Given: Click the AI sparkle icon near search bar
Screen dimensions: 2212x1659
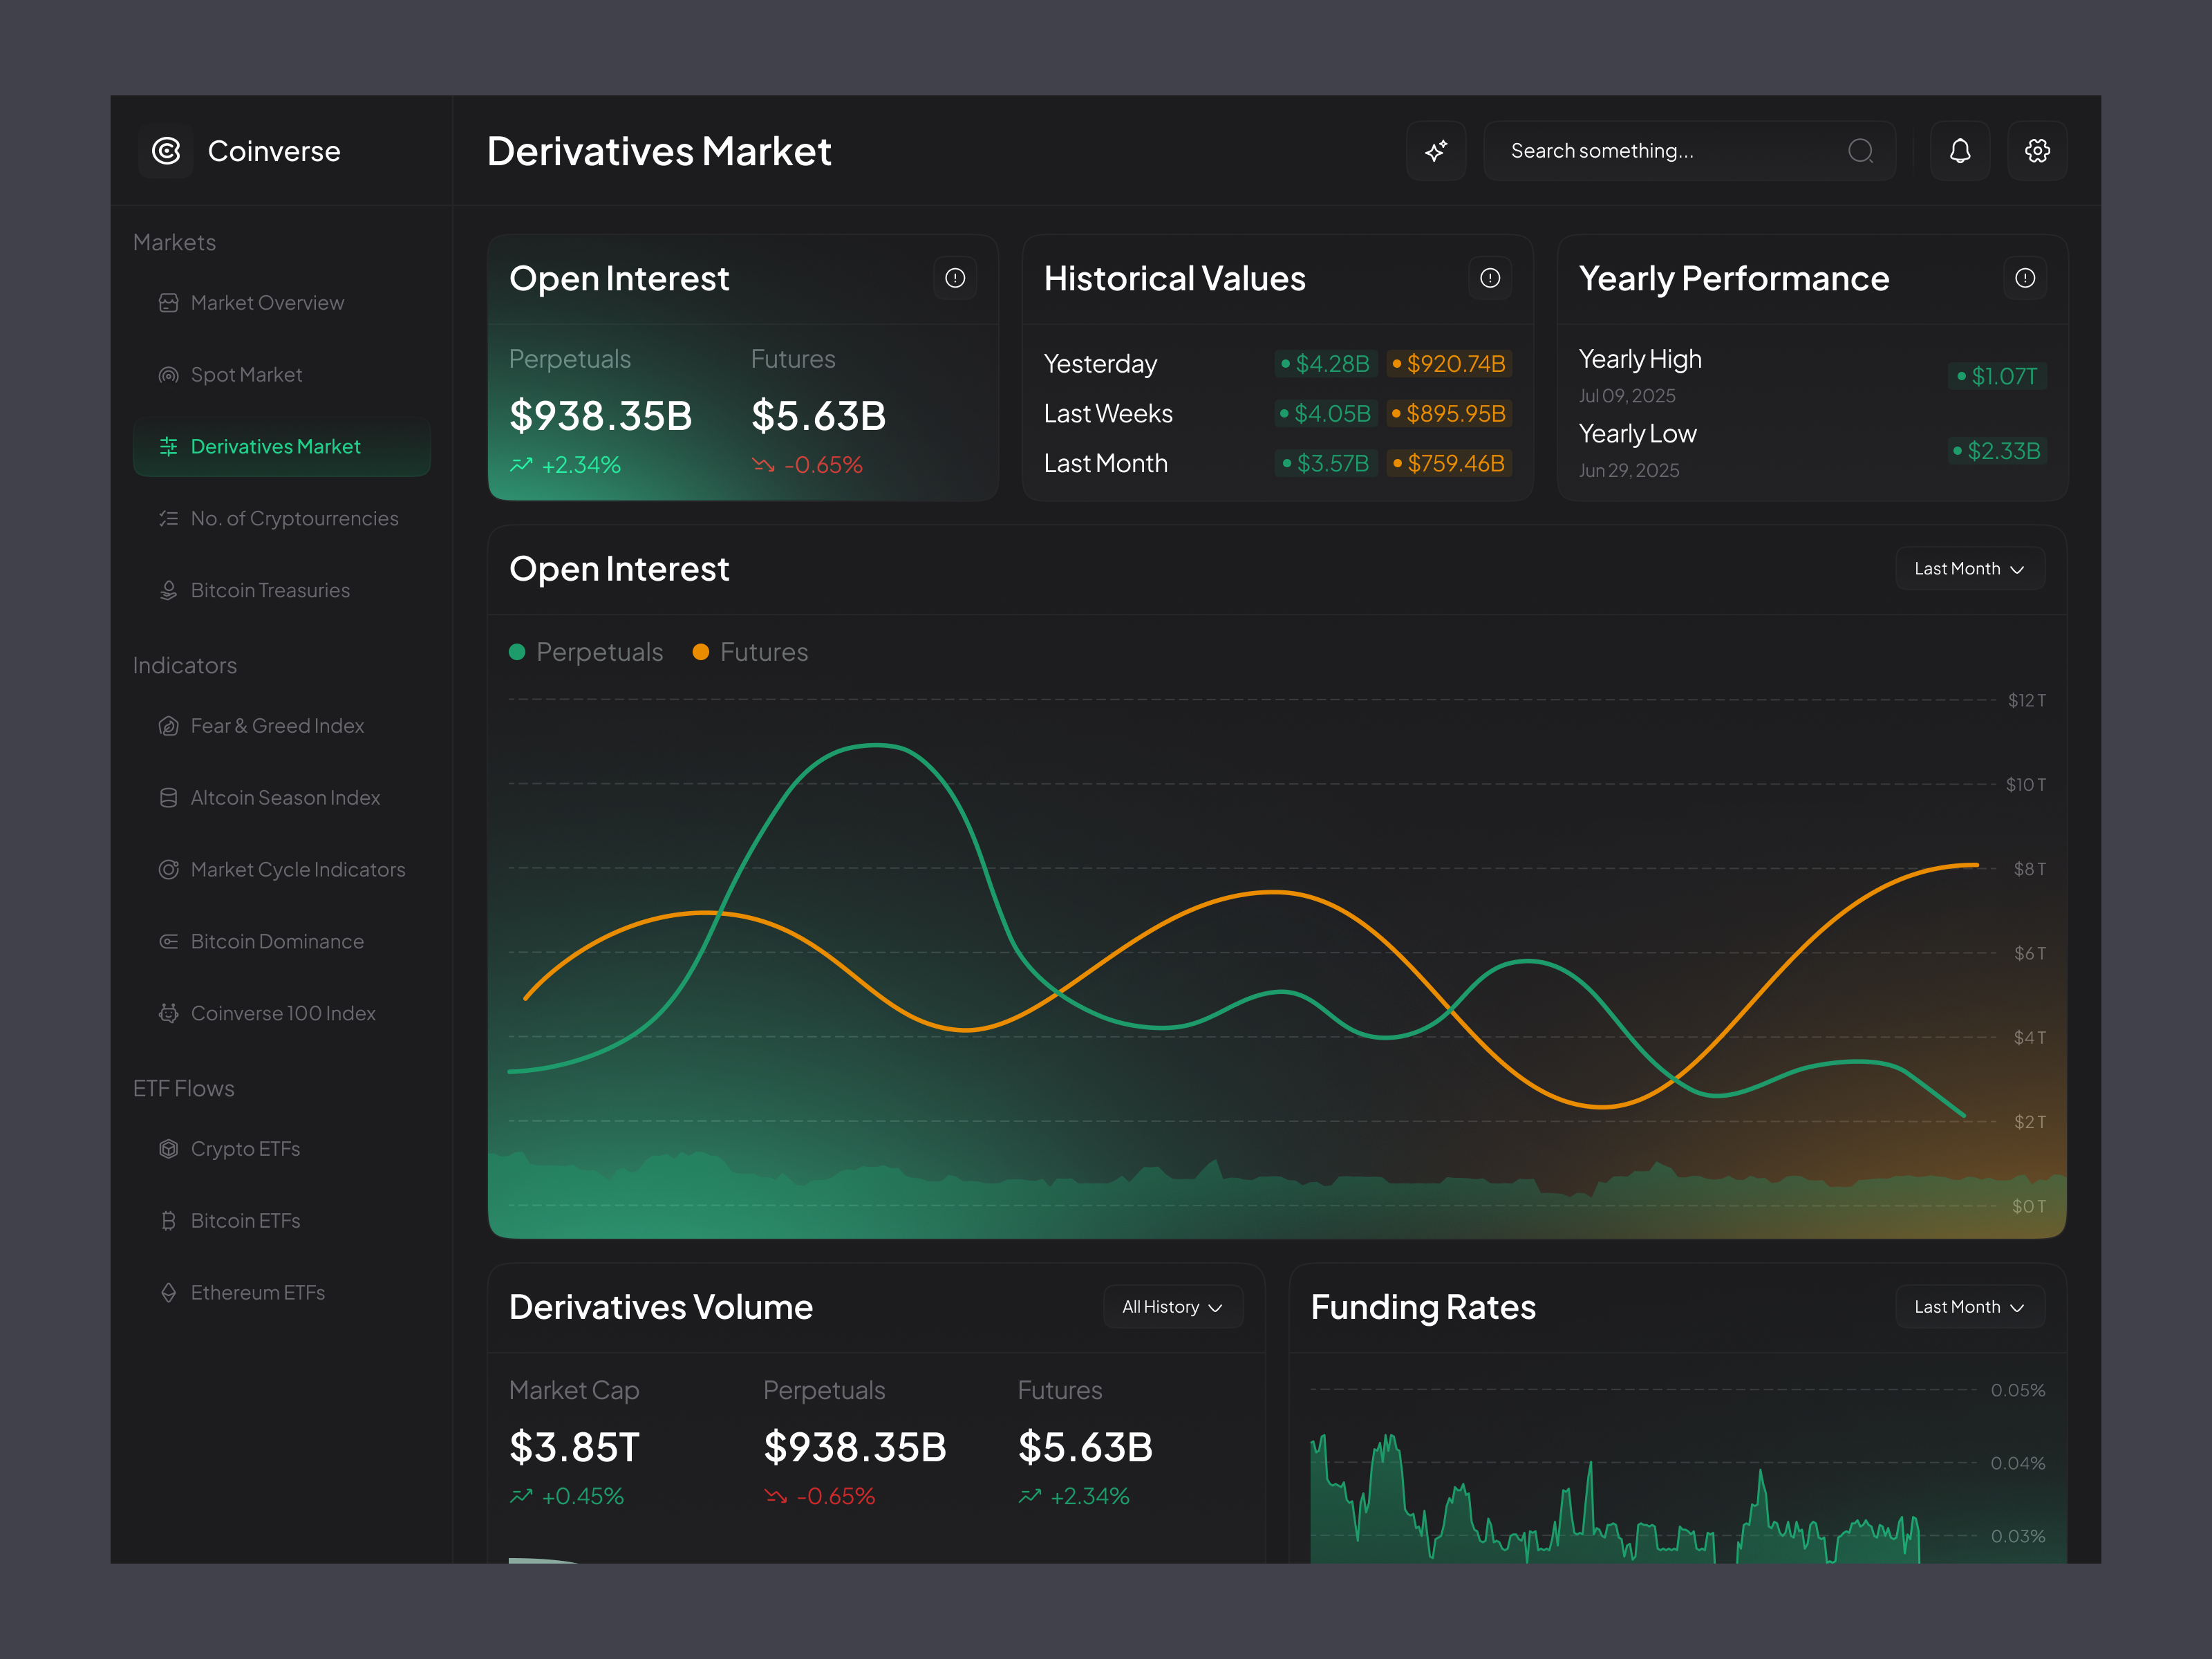Looking at the screenshot, I should pos(1437,150).
